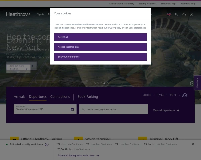Open Terminal Drop-Off heading
This screenshot has height=160, width=201.
pyautogui.click(x=164, y=139)
